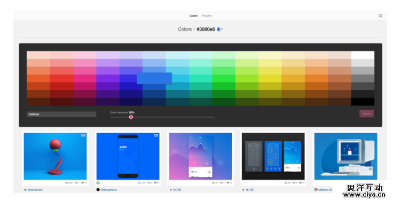The width and height of the screenshot is (401, 203).
Task: Open the blue phone mockup shot
Action: point(128,156)
